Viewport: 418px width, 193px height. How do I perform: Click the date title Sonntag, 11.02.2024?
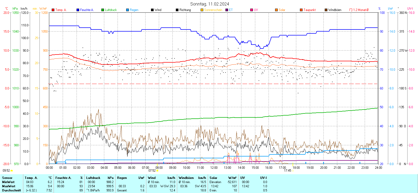pyautogui.click(x=210, y=4)
